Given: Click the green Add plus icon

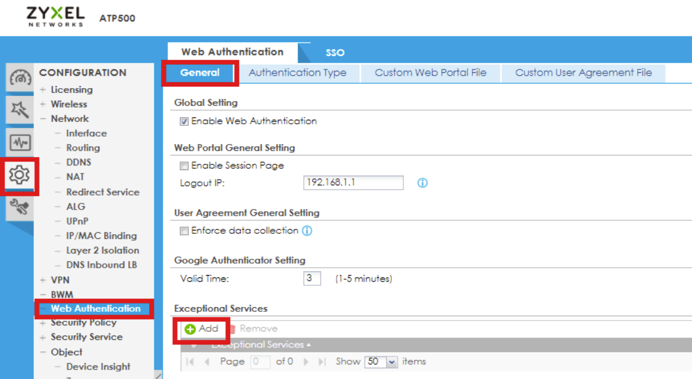Looking at the screenshot, I should click(x=190, y=329).
